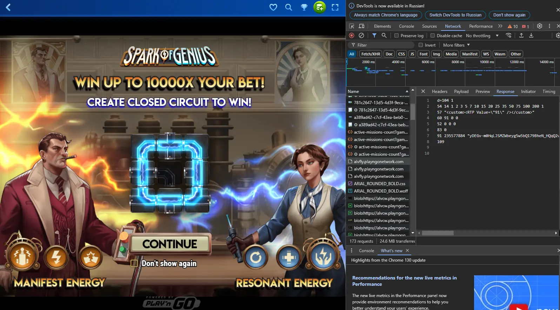Open the Payload tab of request

461,92
